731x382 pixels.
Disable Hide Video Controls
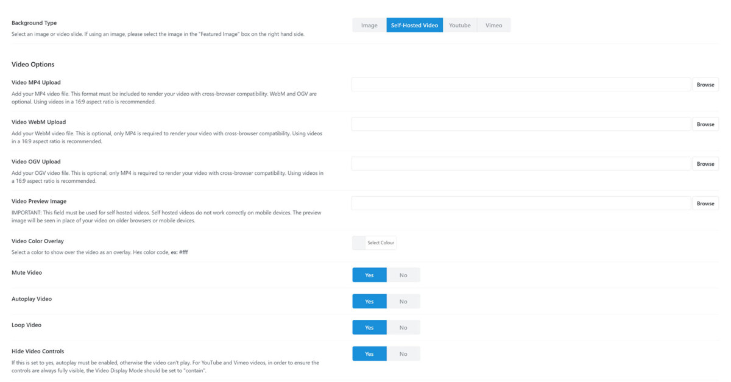[404, 353]
